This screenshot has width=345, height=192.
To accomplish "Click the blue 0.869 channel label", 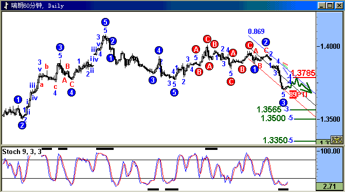I will click(256, 31).
